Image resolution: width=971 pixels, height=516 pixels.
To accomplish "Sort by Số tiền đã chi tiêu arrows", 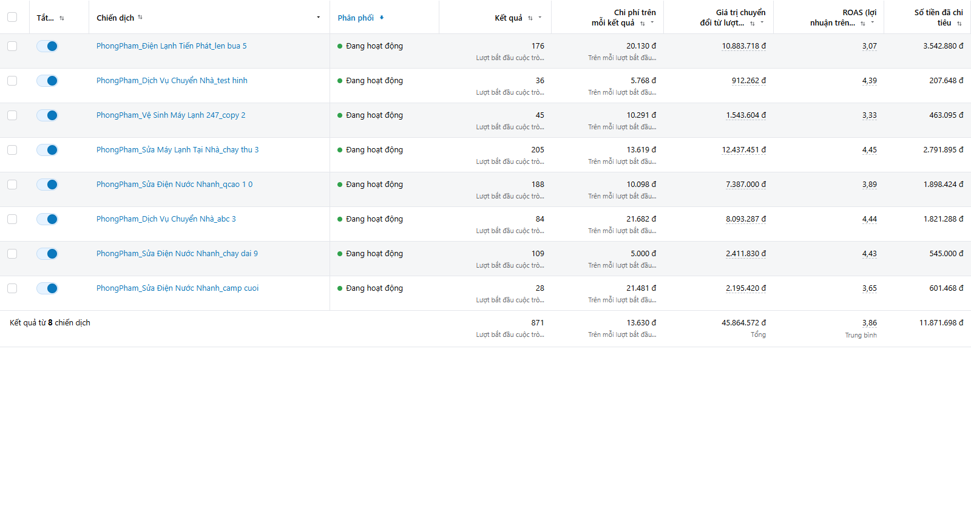I will click(x=959, y=23).
